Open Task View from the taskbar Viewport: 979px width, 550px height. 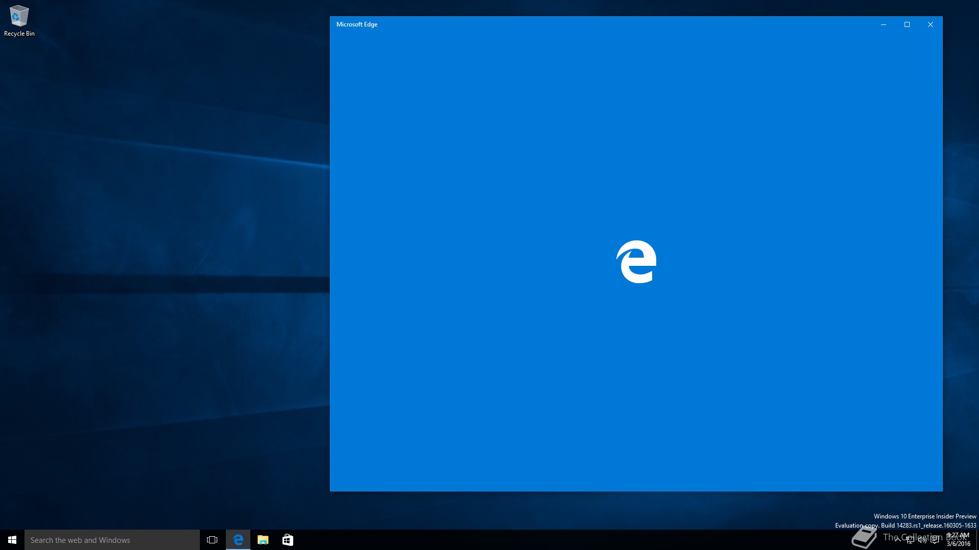click(212, 540)
